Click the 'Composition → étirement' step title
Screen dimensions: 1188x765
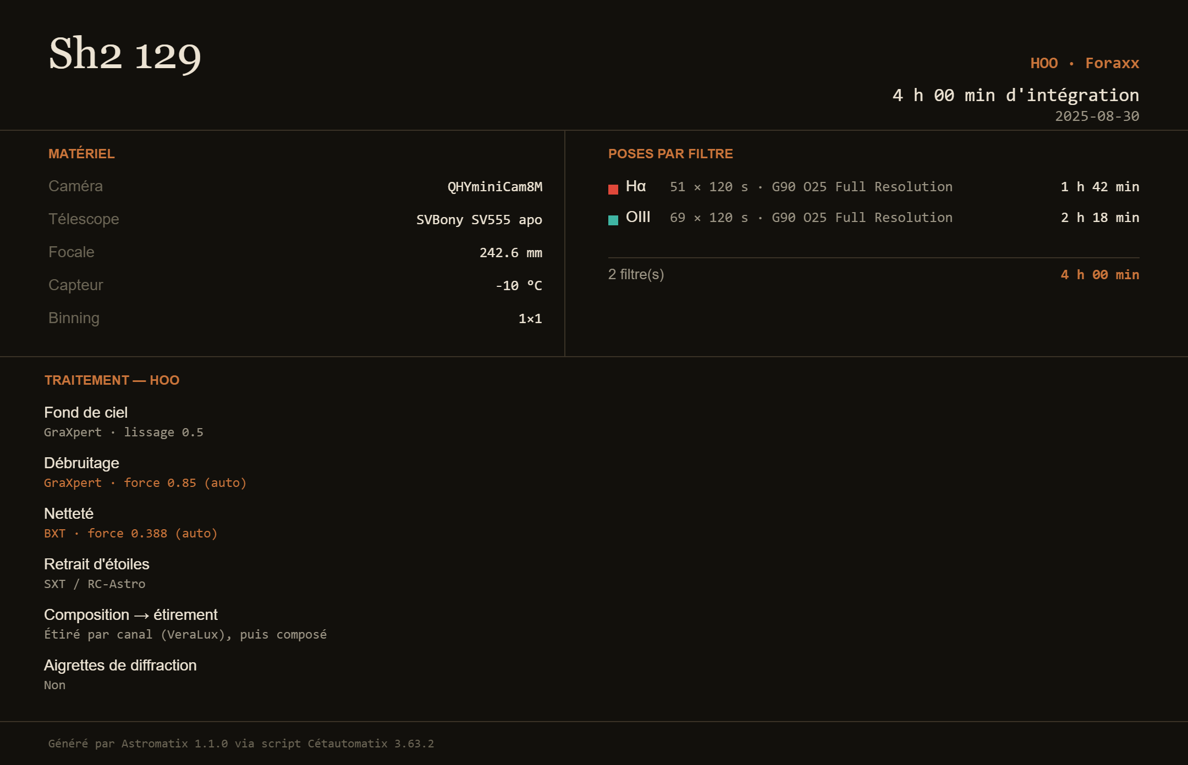(131, 615)
